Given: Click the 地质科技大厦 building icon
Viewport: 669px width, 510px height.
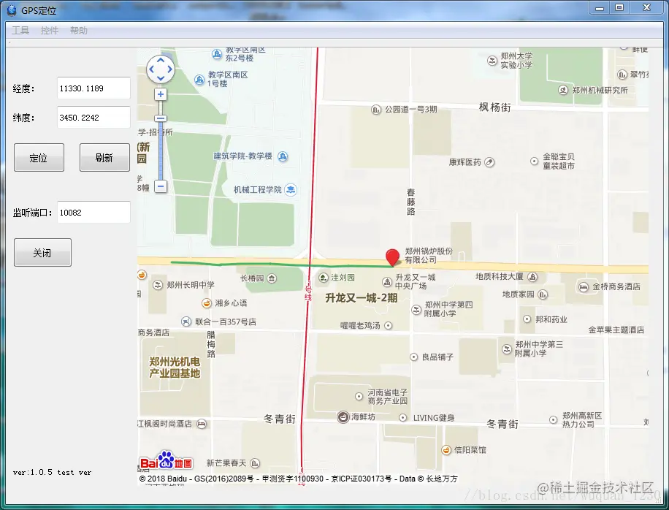Looking at the screenshot, I should pyautogui.click(x=532, y=277).
